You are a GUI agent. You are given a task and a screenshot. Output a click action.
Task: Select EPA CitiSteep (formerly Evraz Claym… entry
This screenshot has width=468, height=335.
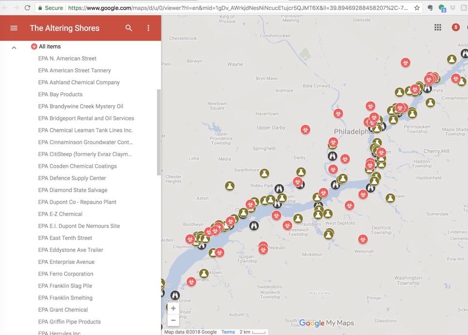click(85, 154)
